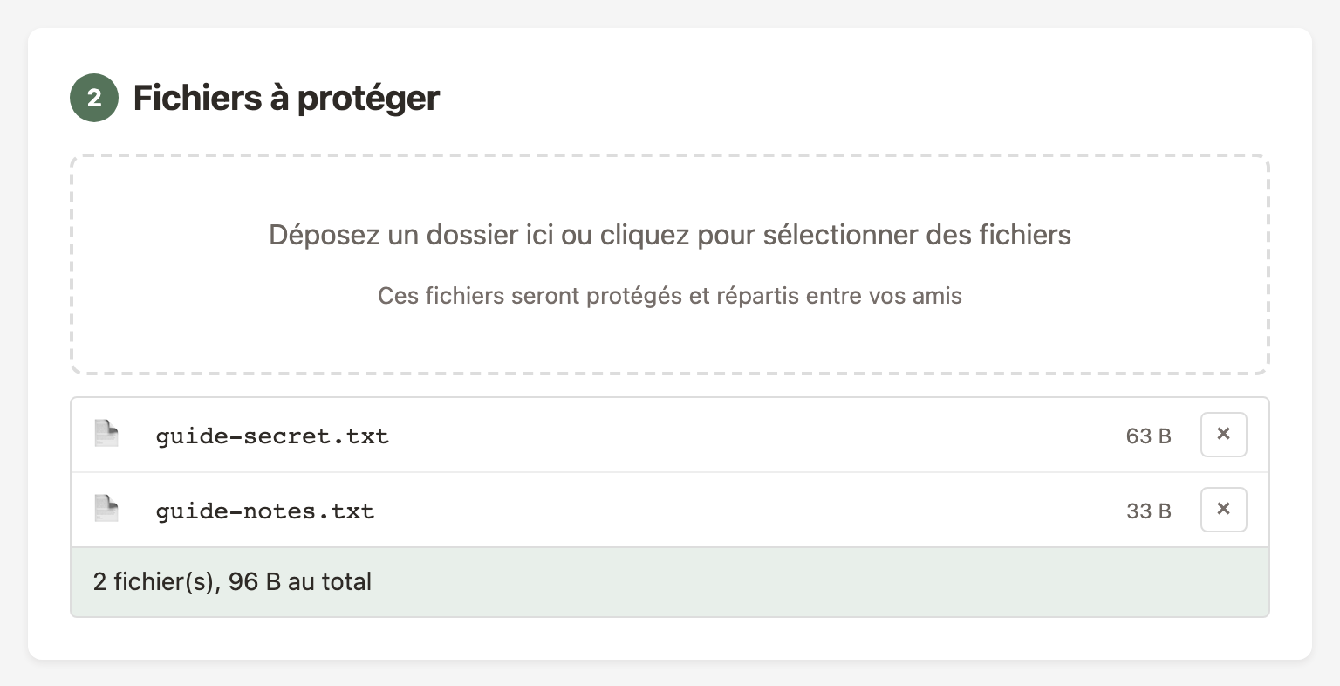The image size is (1340, 686).
Task: Select the guide-secret.txt filename
Action: point(272,436)
